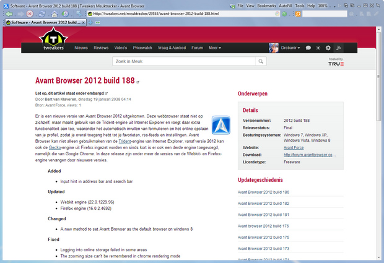Click the toolbar search box

325,14
